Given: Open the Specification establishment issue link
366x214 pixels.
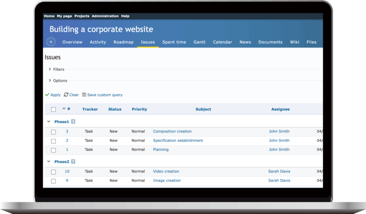Looking at the screenshot, I should pos(178,140).
